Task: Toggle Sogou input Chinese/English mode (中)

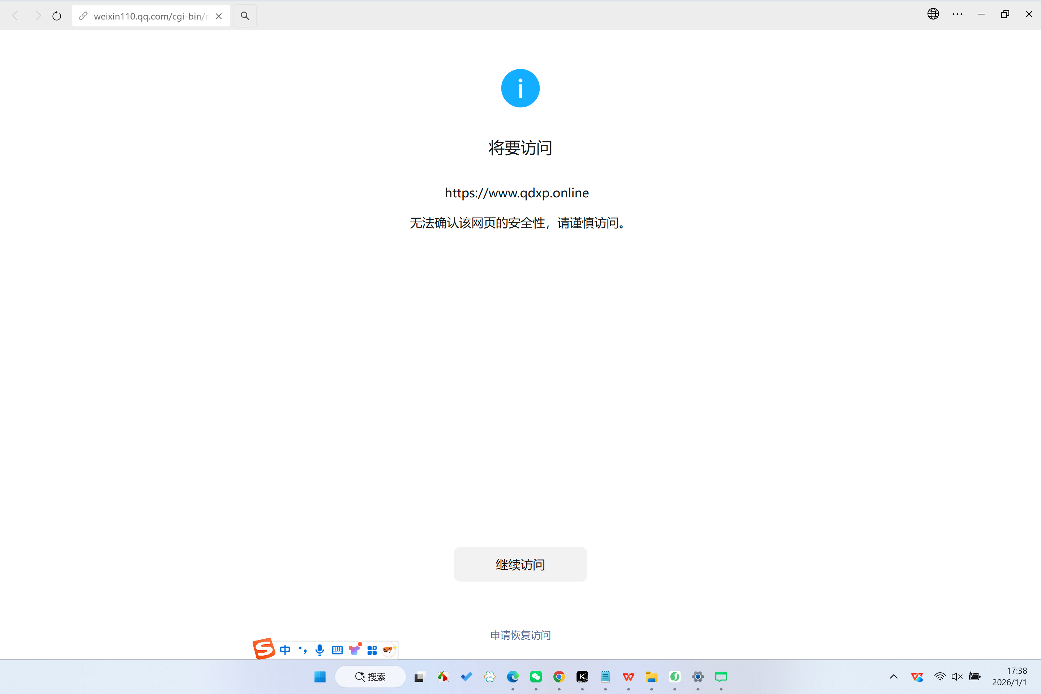Action: (x=285, y=650)
